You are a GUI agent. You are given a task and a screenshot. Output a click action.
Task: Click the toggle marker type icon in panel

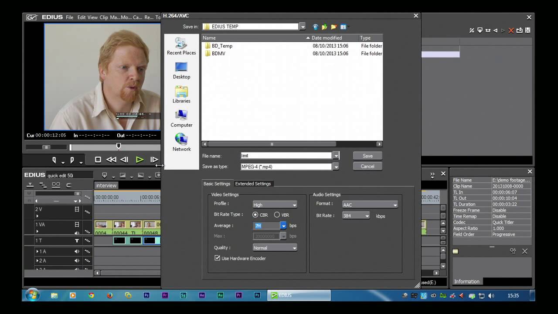472,30
